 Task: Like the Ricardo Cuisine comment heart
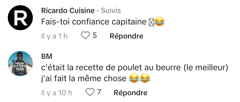[x=85, y=35]
